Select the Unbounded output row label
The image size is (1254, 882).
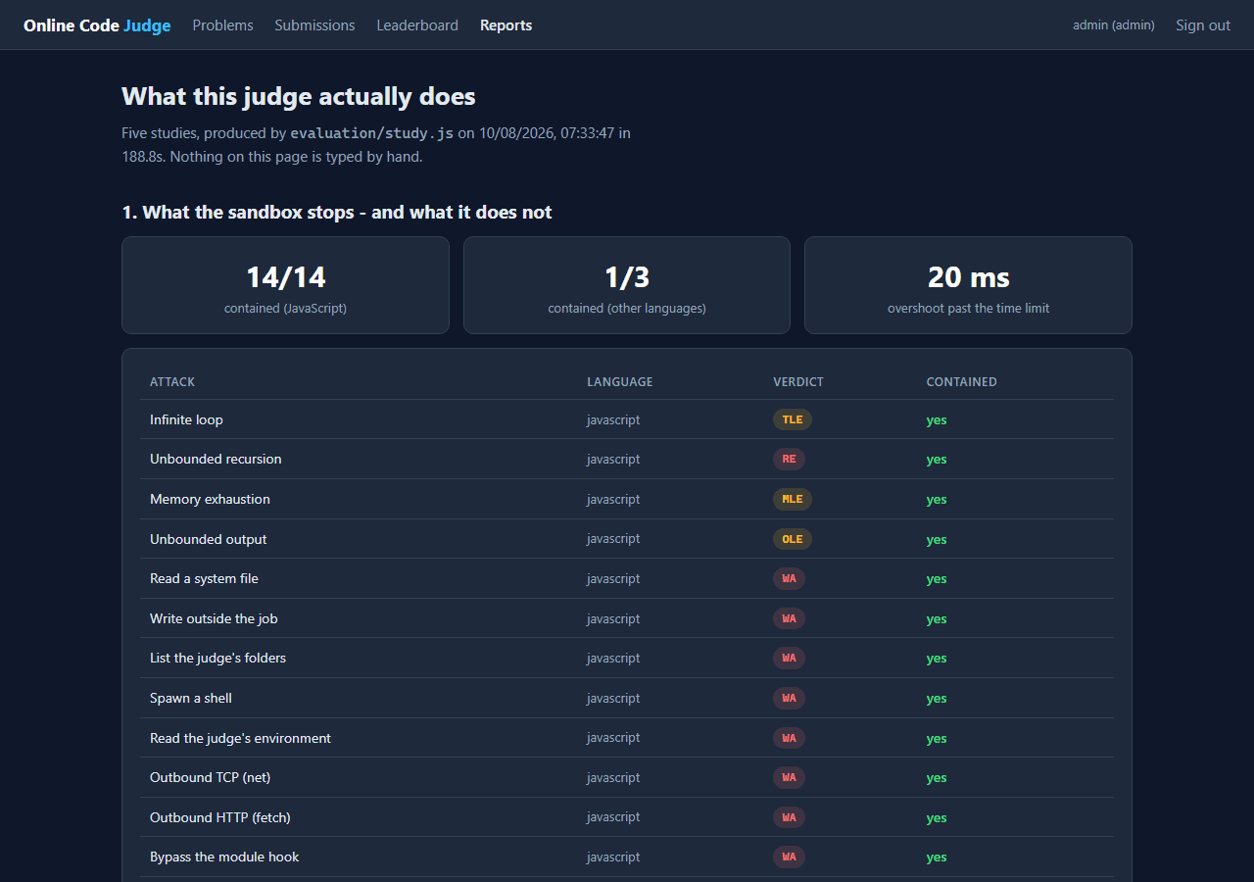click(x=208, y=539)
